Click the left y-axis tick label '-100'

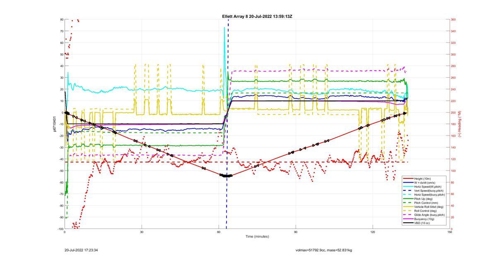point(60,229)
